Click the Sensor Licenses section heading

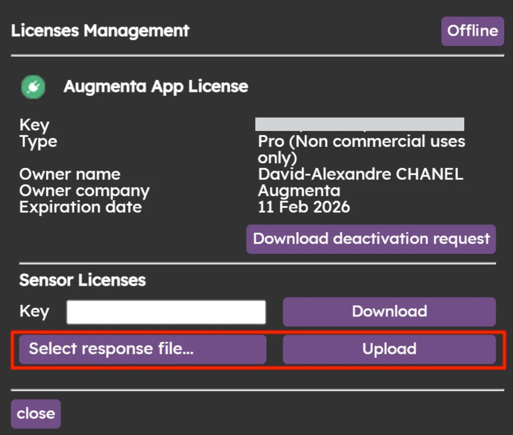coord(83,280)
